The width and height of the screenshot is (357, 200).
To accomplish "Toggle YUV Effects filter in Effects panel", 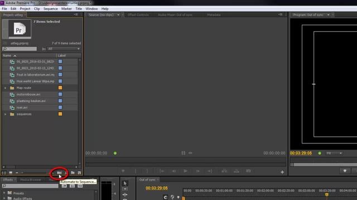I will (80, 186).
